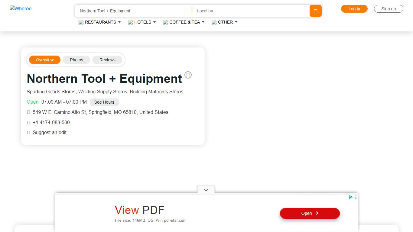Open the Reviews tab

click(x=107, y=60)
